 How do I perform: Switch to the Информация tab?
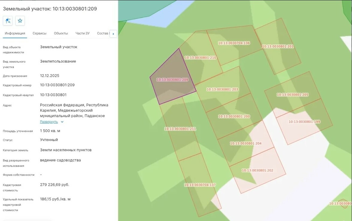click(15, 33)
